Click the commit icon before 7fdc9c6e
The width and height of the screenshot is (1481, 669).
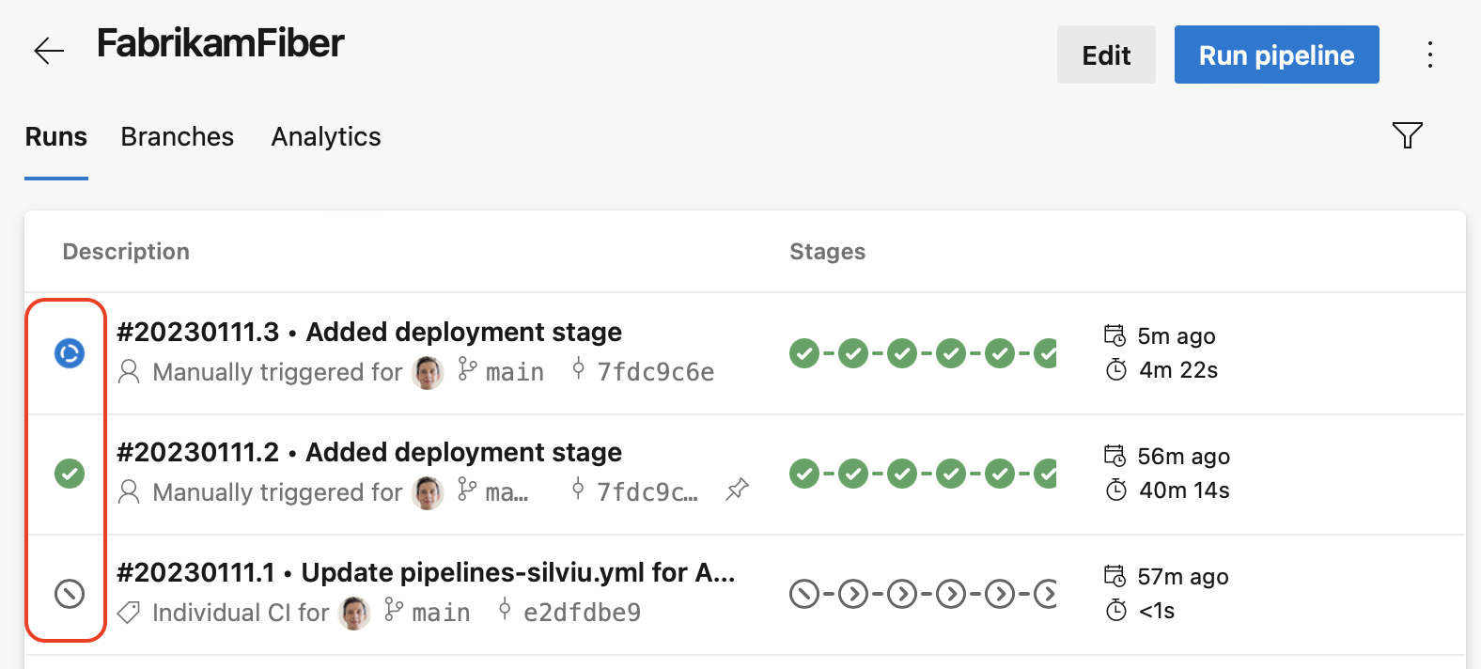click(580, 370)
